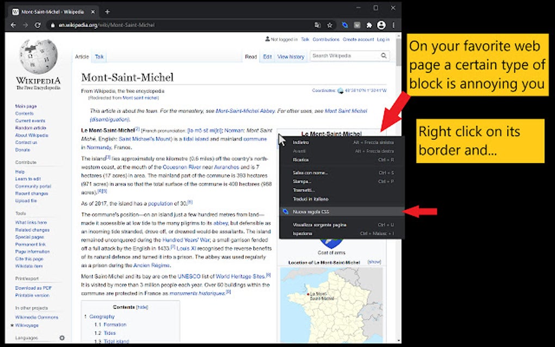Click the Wikipedia globe logo
This screenshot has height=347, width=555.
38,56
